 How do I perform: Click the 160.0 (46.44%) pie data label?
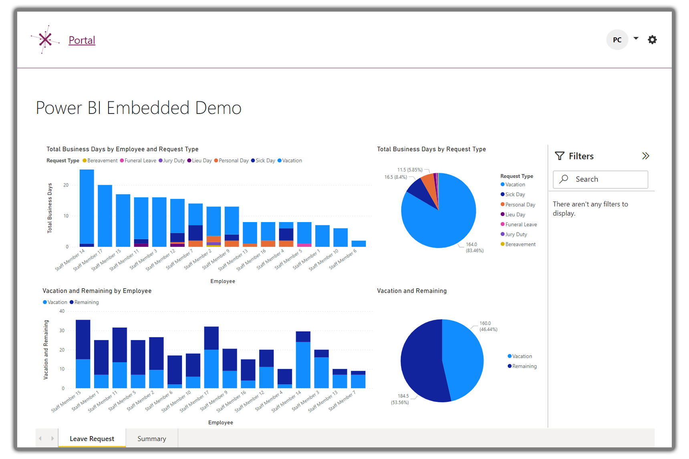488,326
